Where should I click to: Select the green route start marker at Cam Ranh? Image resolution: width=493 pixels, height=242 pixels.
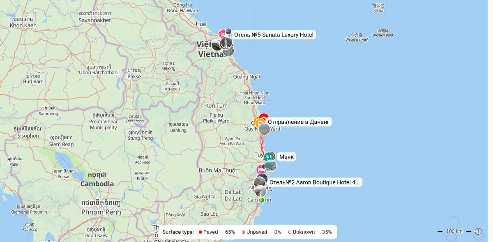click(261, 200)
